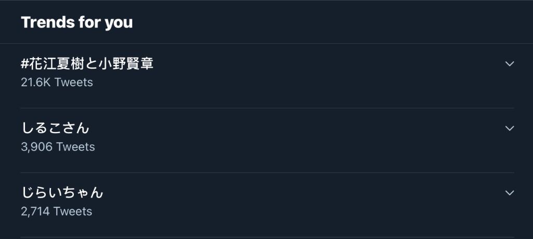533x239 pixels.
Task: Tap the down arrow on the top trend
Action: [x=509, y=63]
